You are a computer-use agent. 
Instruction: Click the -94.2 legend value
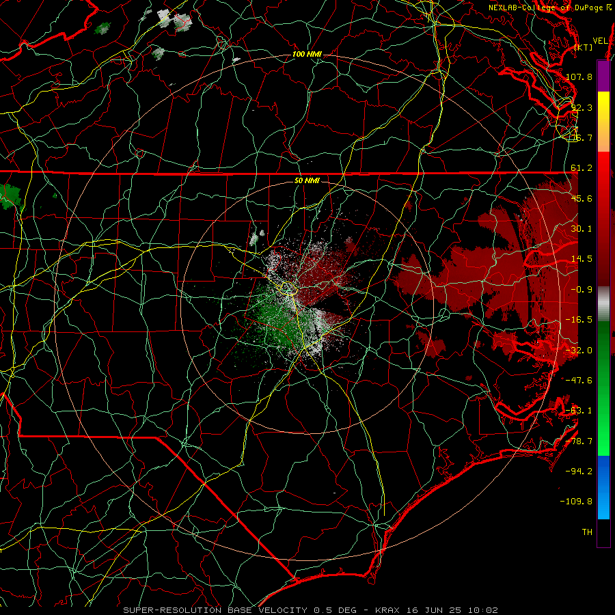[x=579, y=471]
